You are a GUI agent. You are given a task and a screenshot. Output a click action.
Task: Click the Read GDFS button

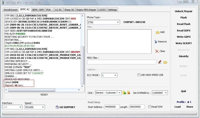183,30
